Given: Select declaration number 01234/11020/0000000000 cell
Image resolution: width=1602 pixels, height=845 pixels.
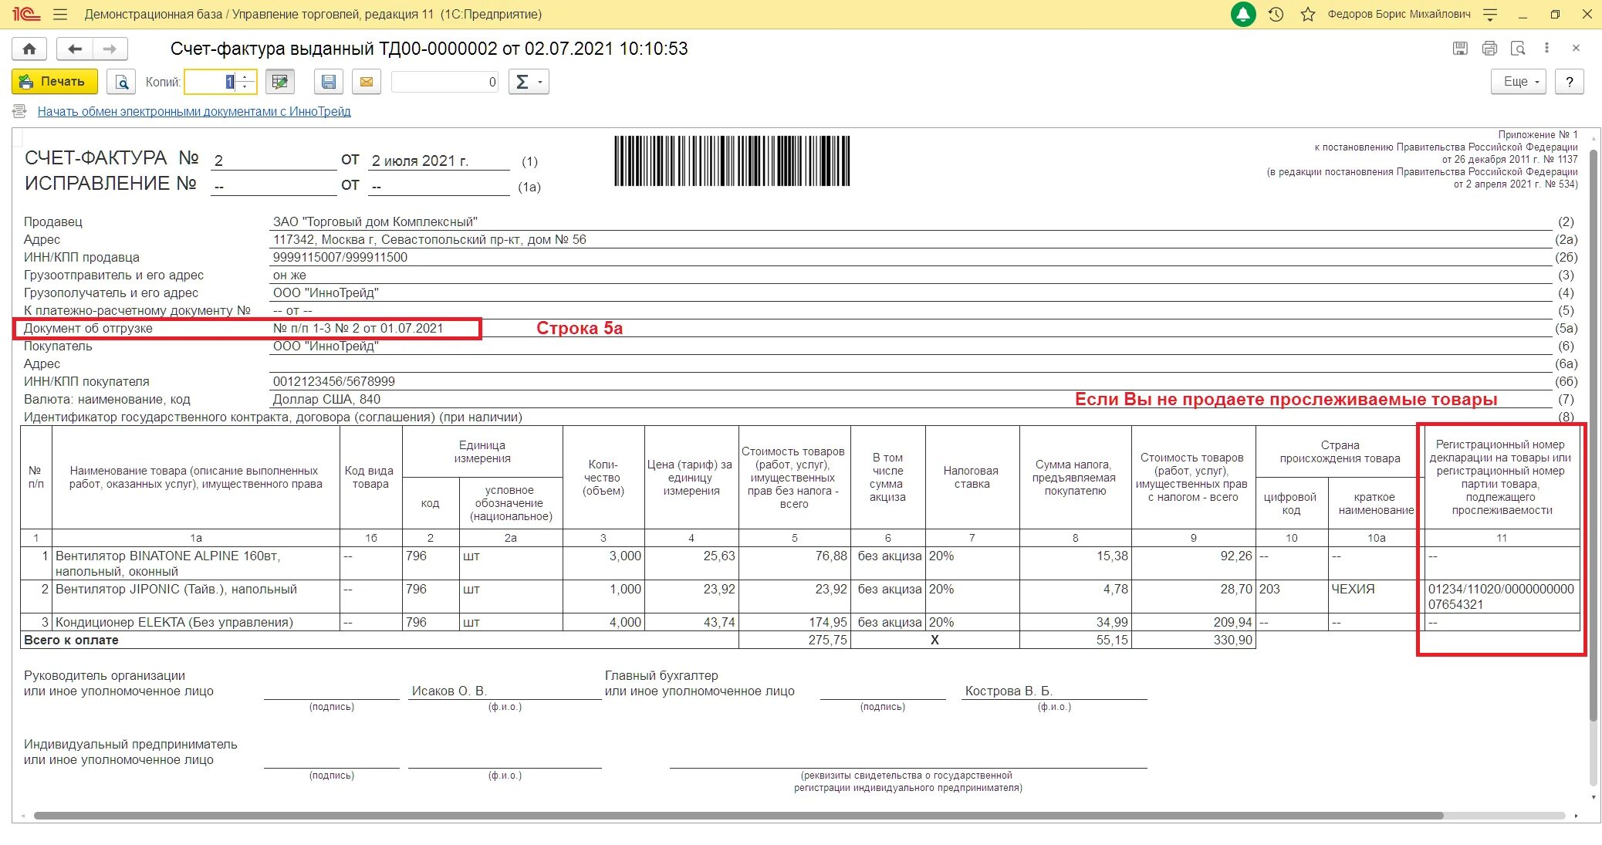Looking at the screenshot, I should pyautogui.click(x=1501, y=597).
